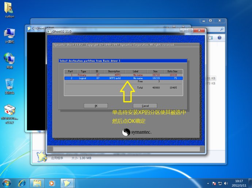Click Total data size value 10405
The height and width of the screenshot is (188, 252).
[173, 88]
